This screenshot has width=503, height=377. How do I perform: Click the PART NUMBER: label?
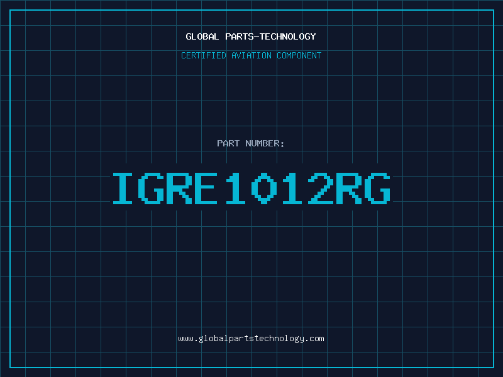(250, 143)
